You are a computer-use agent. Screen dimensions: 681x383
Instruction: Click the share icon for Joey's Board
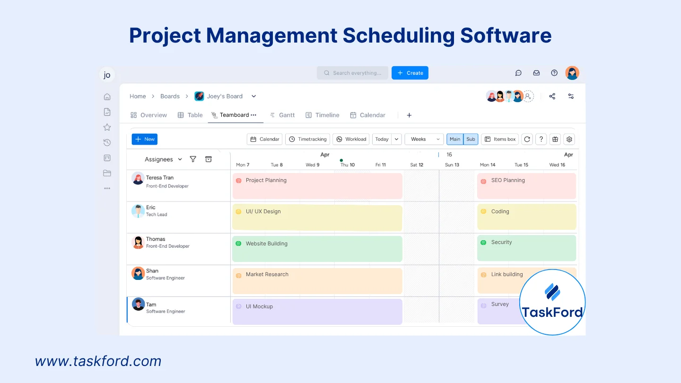(x=552, y=96)
